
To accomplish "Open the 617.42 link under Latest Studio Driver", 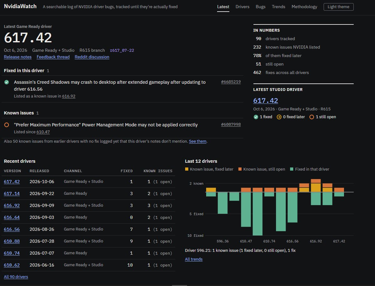I will point(265,101).
